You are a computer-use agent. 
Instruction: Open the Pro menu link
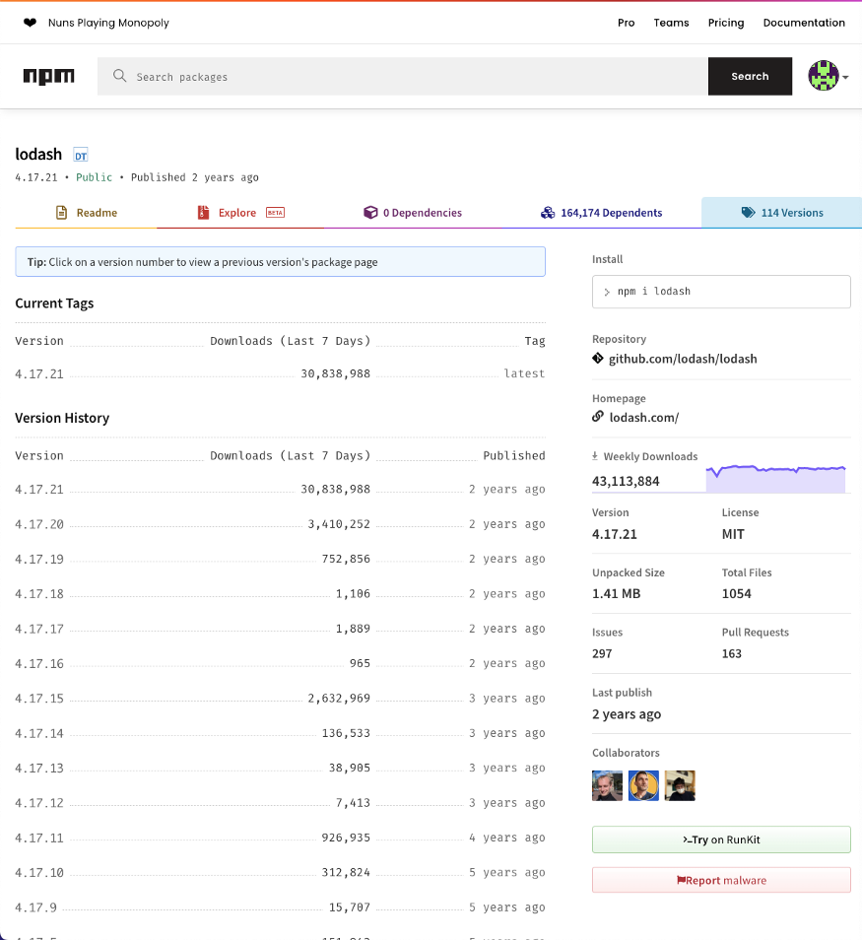626,23
